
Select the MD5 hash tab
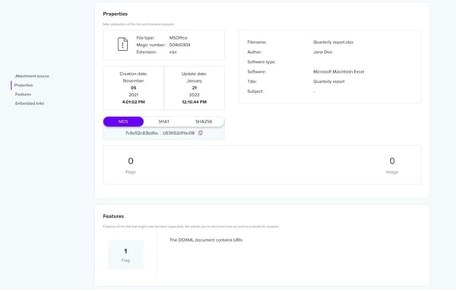point(123,121)
